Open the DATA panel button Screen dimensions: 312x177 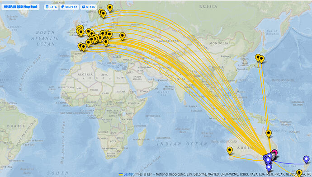click(51, 7)
